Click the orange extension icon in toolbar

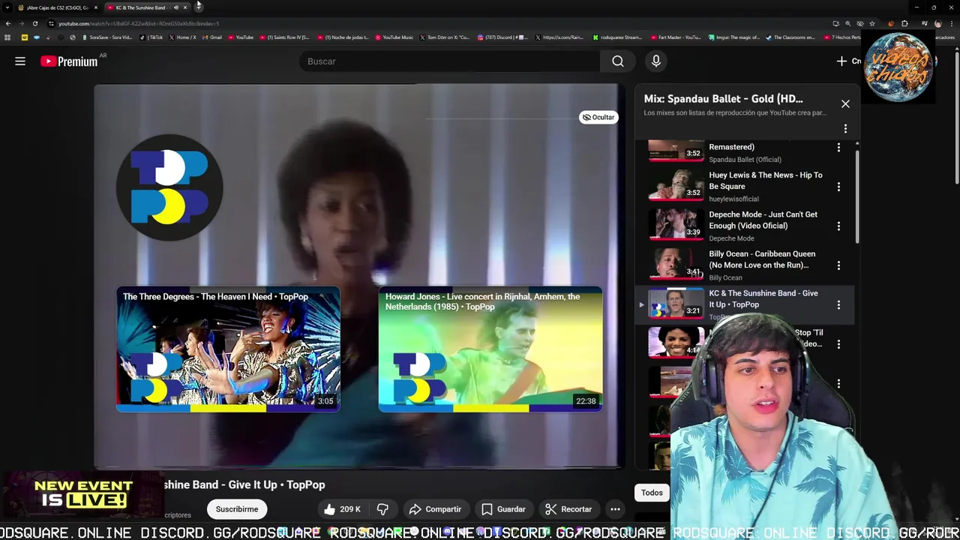(x=890, y=23)
